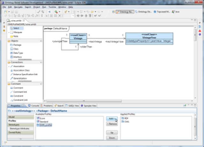This screenshot has width=204, height=147.
Task: Select OWL in Applied Profiles
Action: (125, 121)
